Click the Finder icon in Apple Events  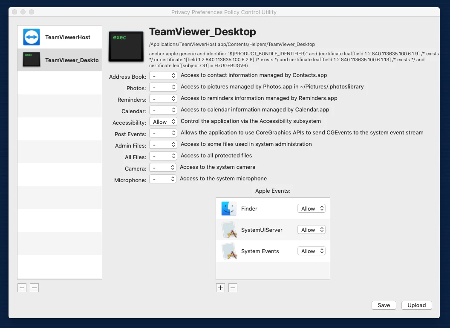[229, 208]
